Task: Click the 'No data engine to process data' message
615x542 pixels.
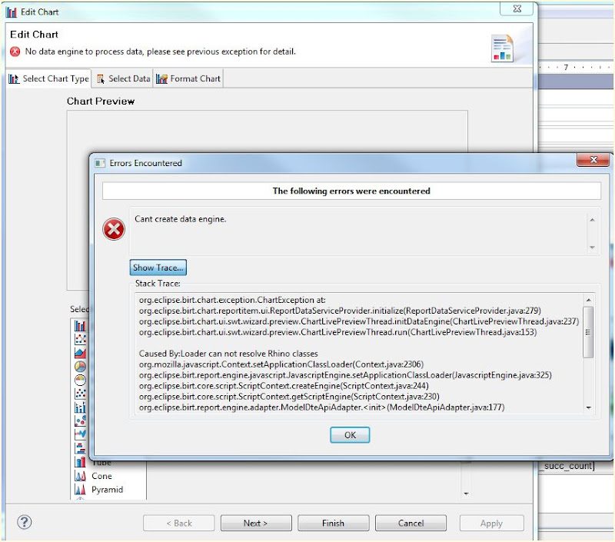Action: pos(161,52)
